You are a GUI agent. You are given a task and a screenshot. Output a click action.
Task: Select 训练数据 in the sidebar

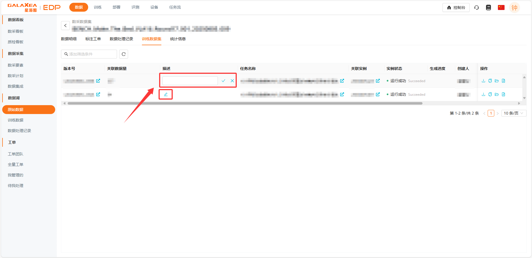tap(16, 120)
